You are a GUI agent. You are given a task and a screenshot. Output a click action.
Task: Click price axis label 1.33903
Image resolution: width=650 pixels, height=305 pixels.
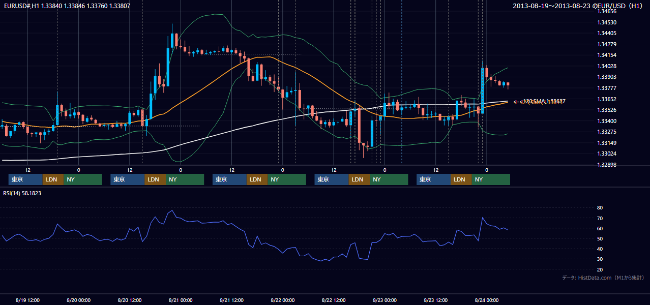coord(607,77)
